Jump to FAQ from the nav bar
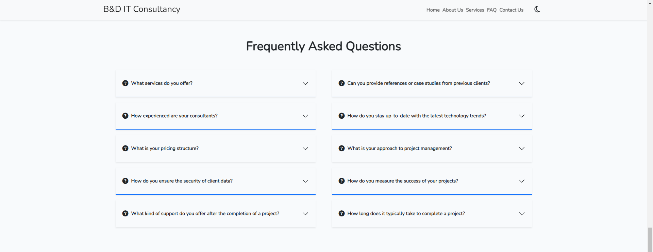The height and width of the screenshot is (252, 653). point(492,10)
